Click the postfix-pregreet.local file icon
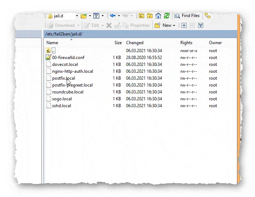255x197 pixels. coord(49,85)
